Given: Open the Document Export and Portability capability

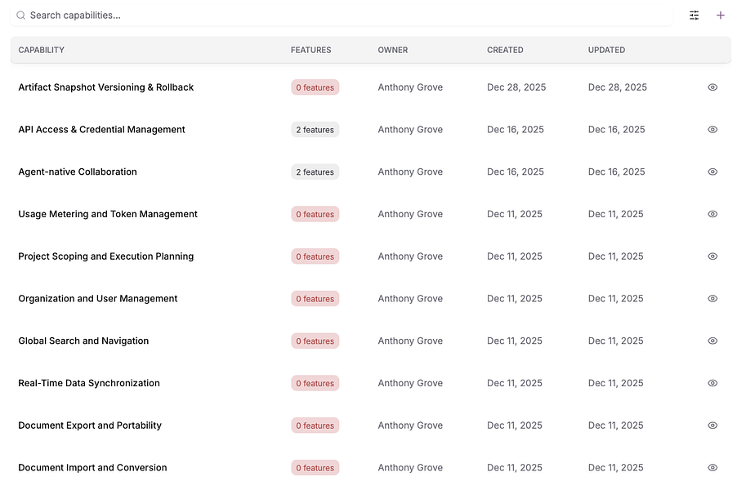Looking at the screenshot, I should tap(90, 425).
